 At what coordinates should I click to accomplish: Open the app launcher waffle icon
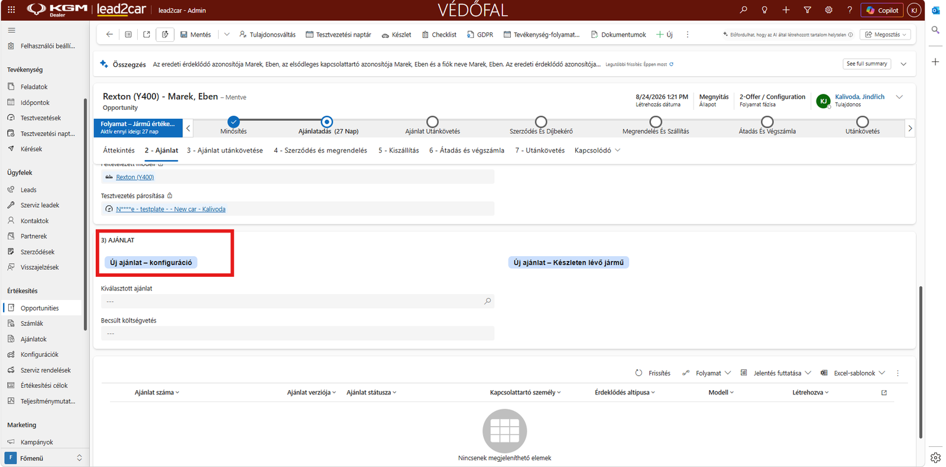tap(11, 10)
